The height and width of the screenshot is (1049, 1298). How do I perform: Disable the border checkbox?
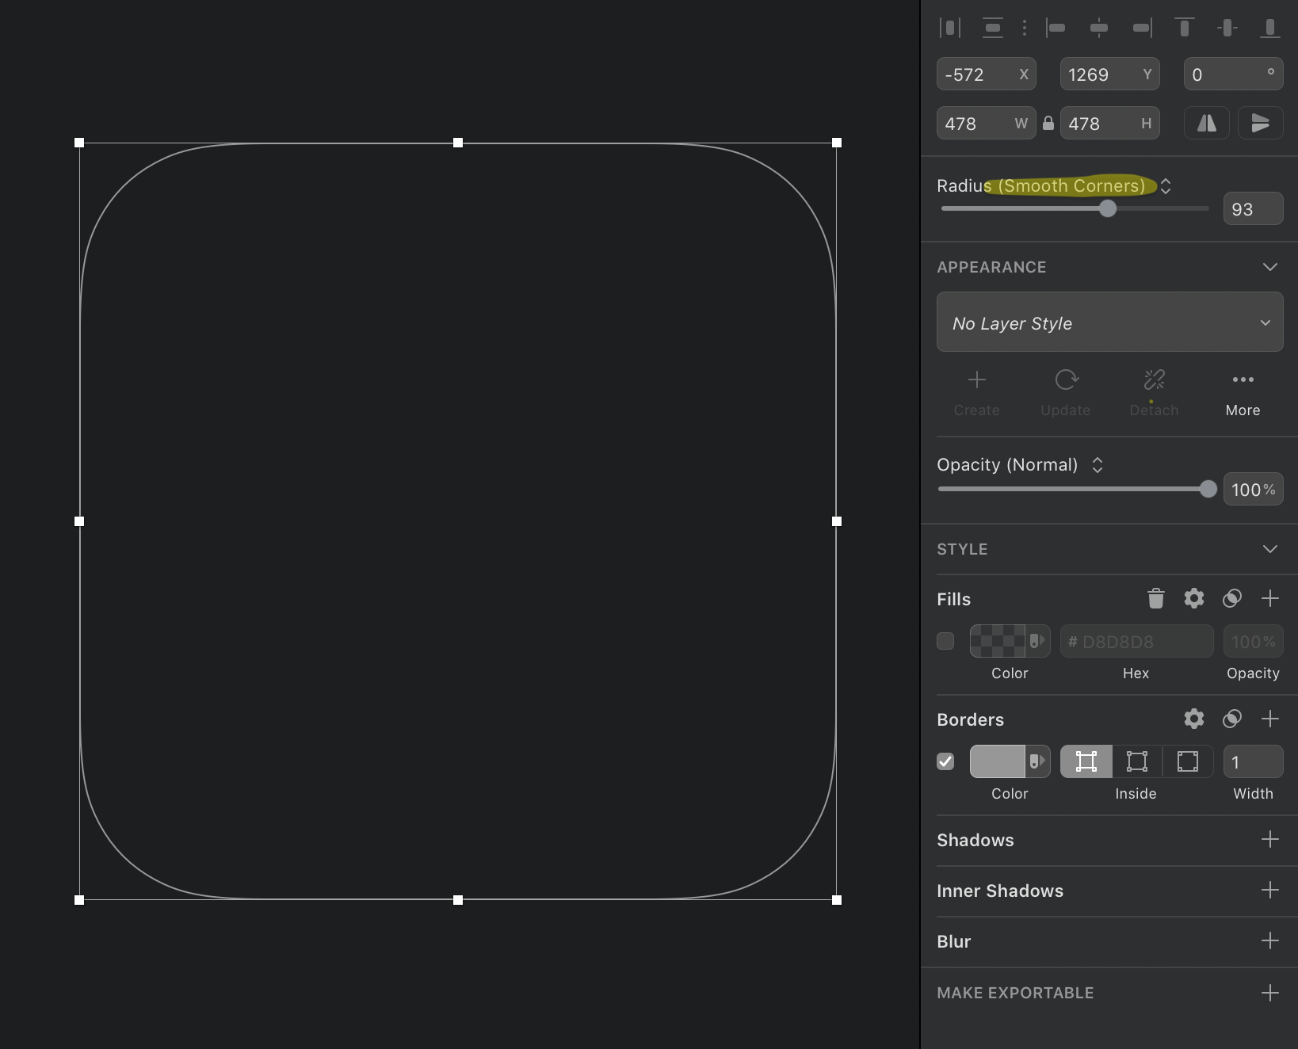tap(945, 761)
